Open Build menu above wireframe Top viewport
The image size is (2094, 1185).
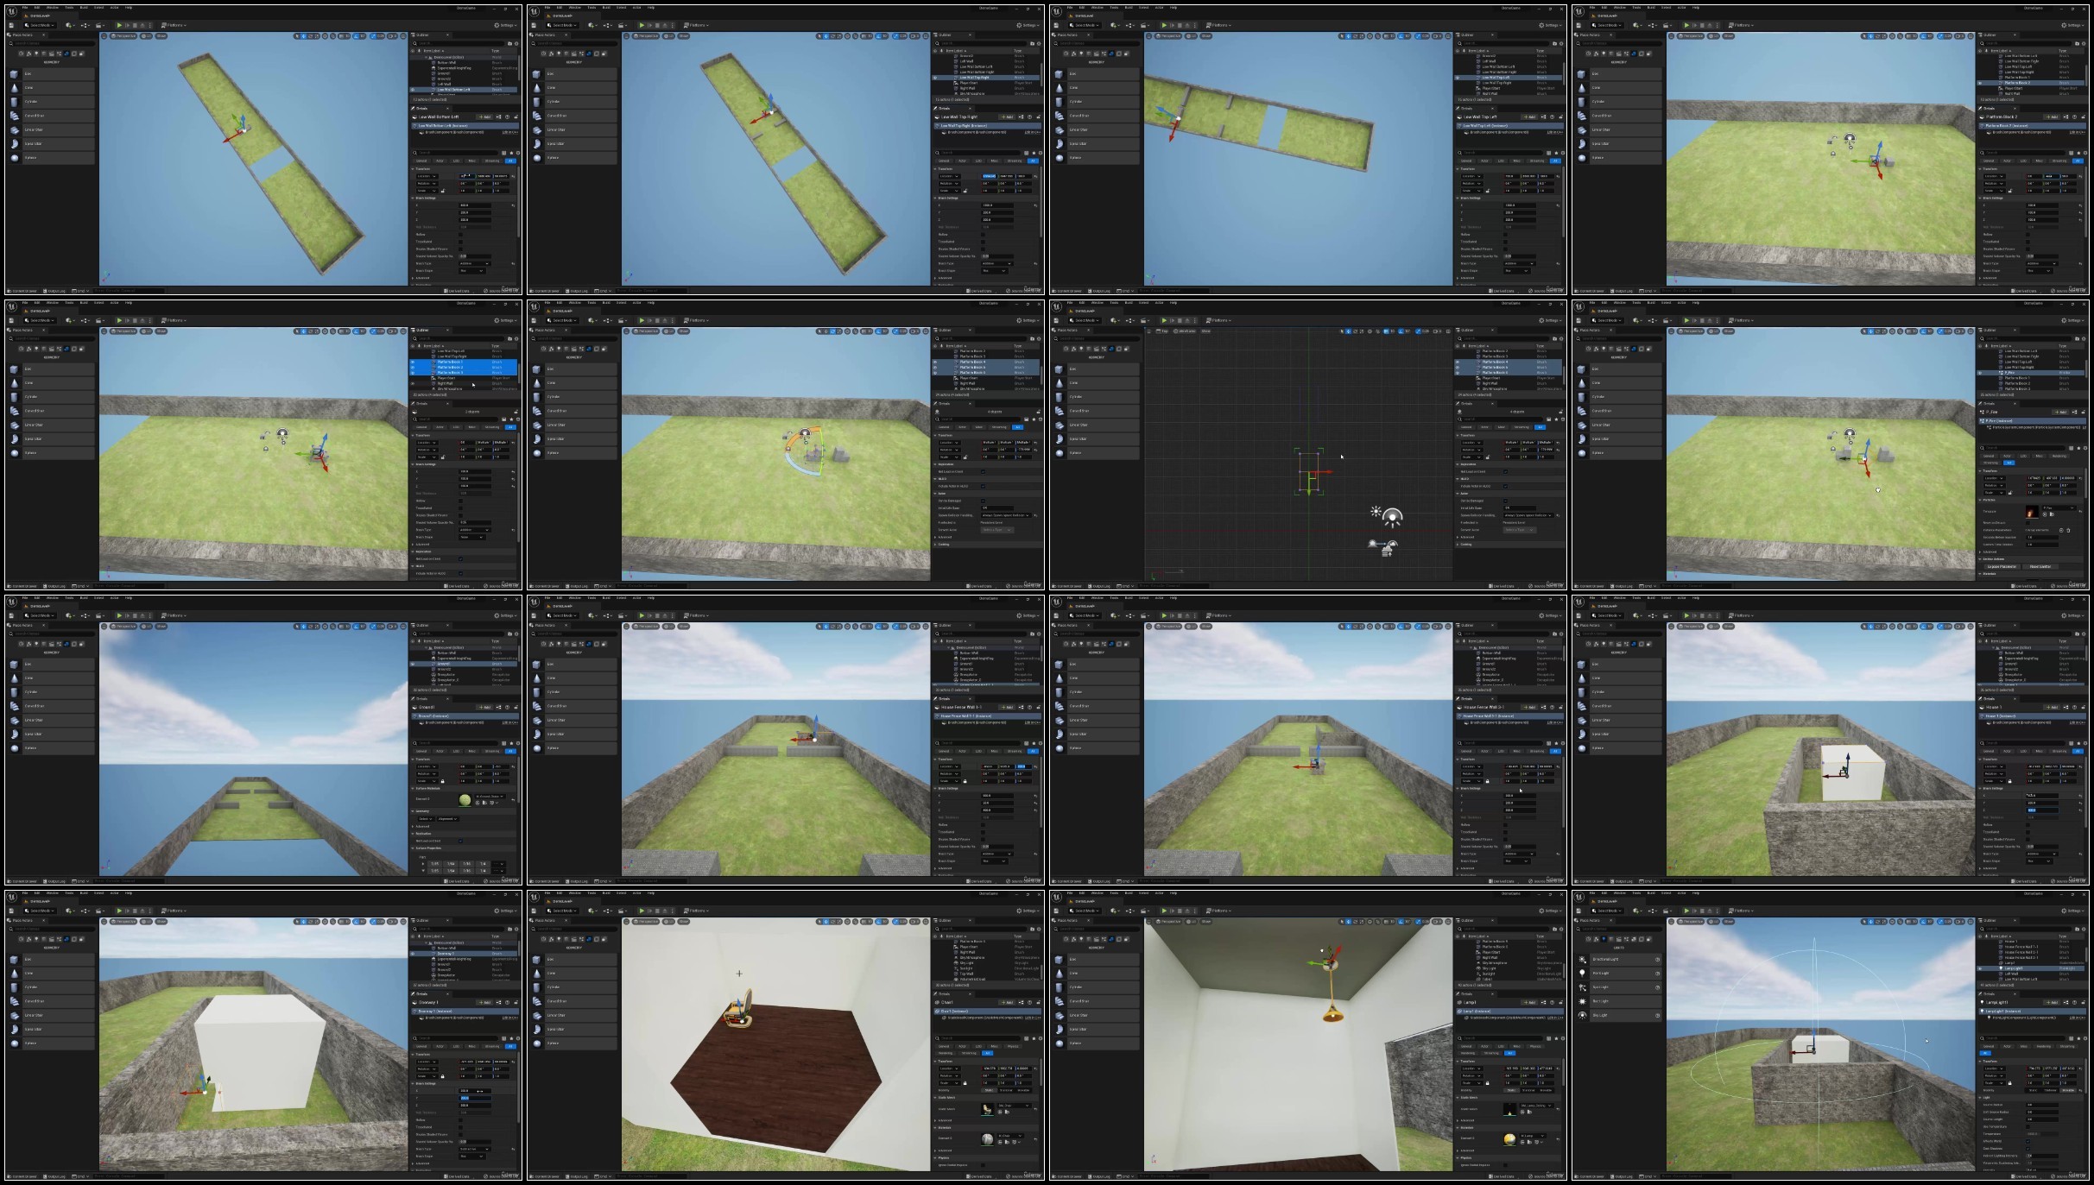point(1129,302)
